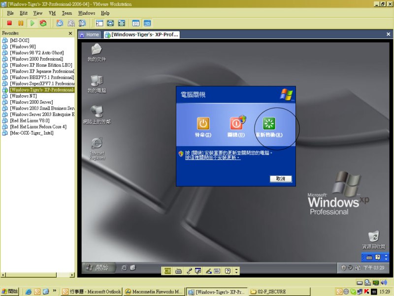The height and width of the screenshot is (296, 394).
Task: Close the Favorites panel with its X
Action: (x=70, y=33)
